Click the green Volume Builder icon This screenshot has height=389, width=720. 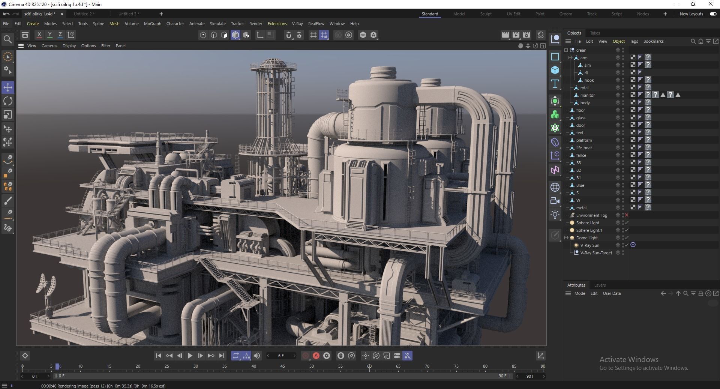pyautogui.click(x=555, y=114)
